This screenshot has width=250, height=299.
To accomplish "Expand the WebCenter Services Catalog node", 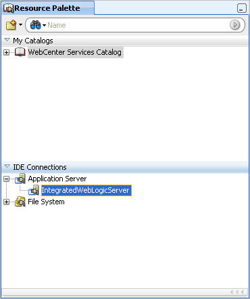I will (x=7, y=53).
